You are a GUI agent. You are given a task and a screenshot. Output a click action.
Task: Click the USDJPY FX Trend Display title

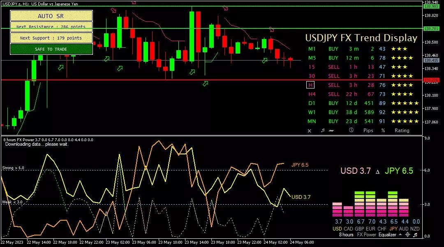click(x=361, y=38)
